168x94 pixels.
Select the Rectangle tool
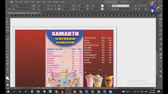(x=8, y=48)
